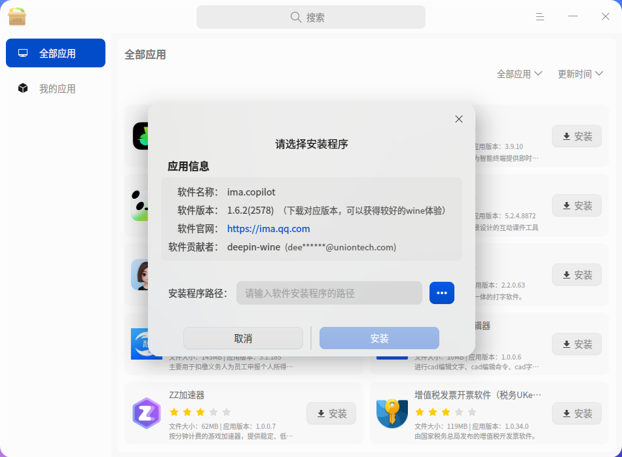Expand the 全部应用 filter dropdown
This screenshot has width=622, height=457.
click(519, 74)
